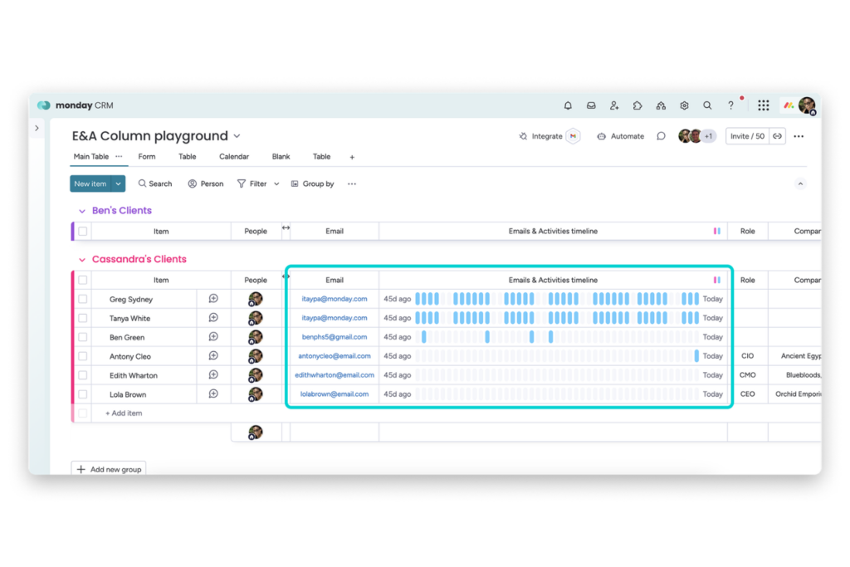
Task: Click the Automate button
Action: 621,136
